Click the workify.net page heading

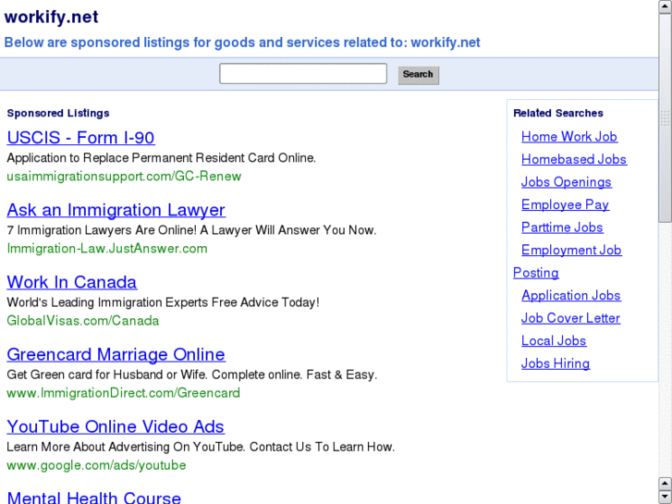coord(52,18)
